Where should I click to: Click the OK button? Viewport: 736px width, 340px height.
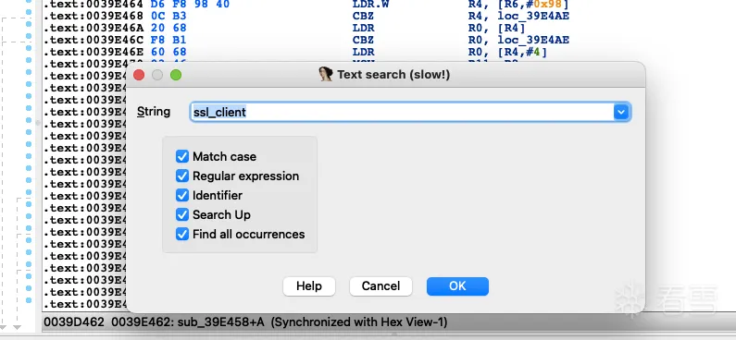point(457,286)
